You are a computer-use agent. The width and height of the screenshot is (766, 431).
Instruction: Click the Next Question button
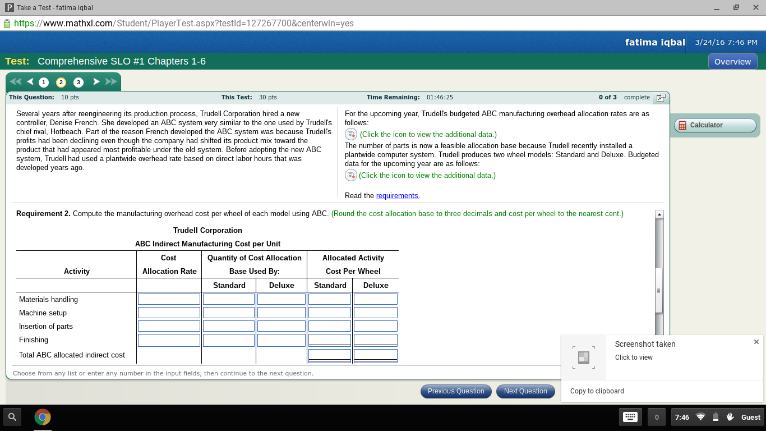[525, 391]
